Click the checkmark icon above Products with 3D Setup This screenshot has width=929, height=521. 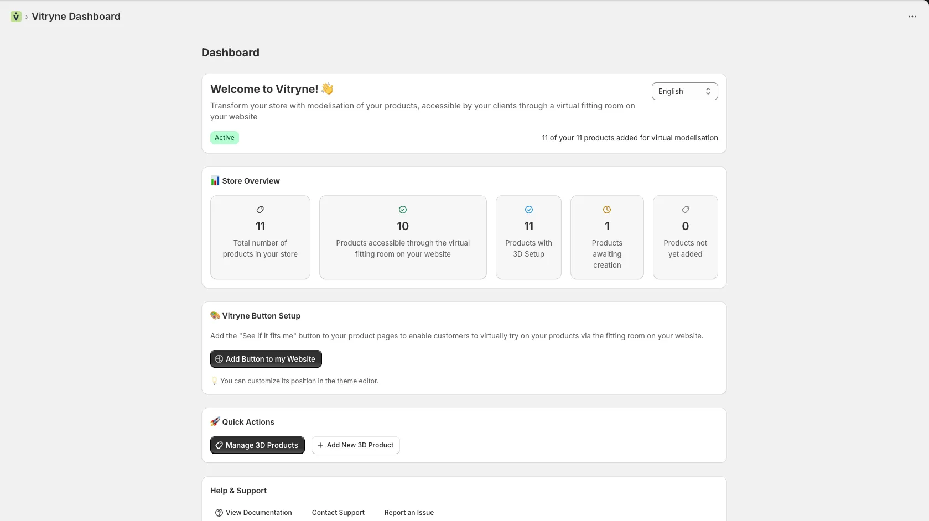pos(528,210)
